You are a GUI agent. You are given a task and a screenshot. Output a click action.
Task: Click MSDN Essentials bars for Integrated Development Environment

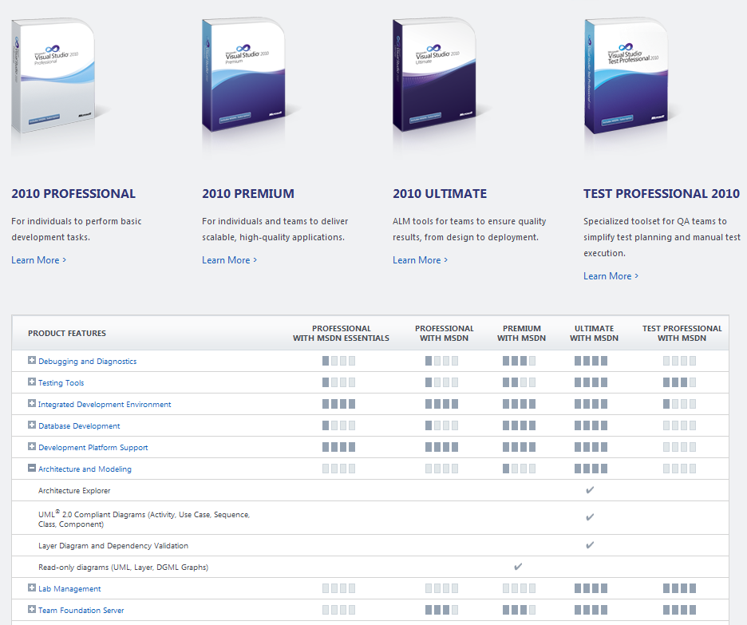pos(338,404)
